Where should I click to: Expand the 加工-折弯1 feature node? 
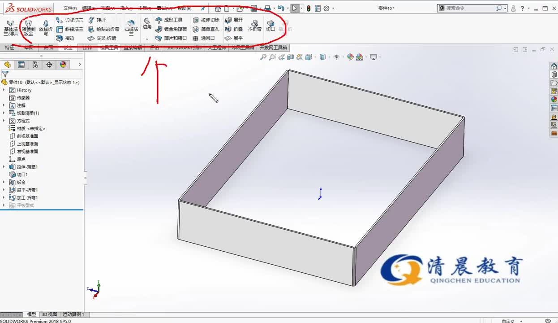4,197
